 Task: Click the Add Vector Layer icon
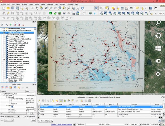pyautogui.click(x=101, y=13)
